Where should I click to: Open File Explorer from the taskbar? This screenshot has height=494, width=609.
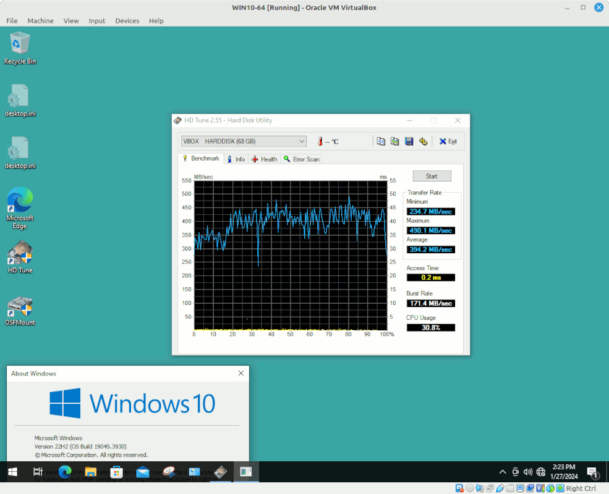pos(90,472)
